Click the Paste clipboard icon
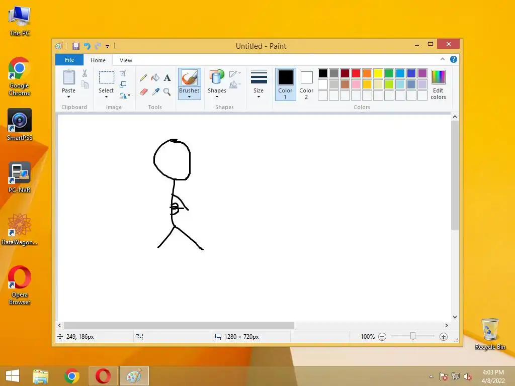The width and height of the screenshot is (515, 386). [68, 77]
